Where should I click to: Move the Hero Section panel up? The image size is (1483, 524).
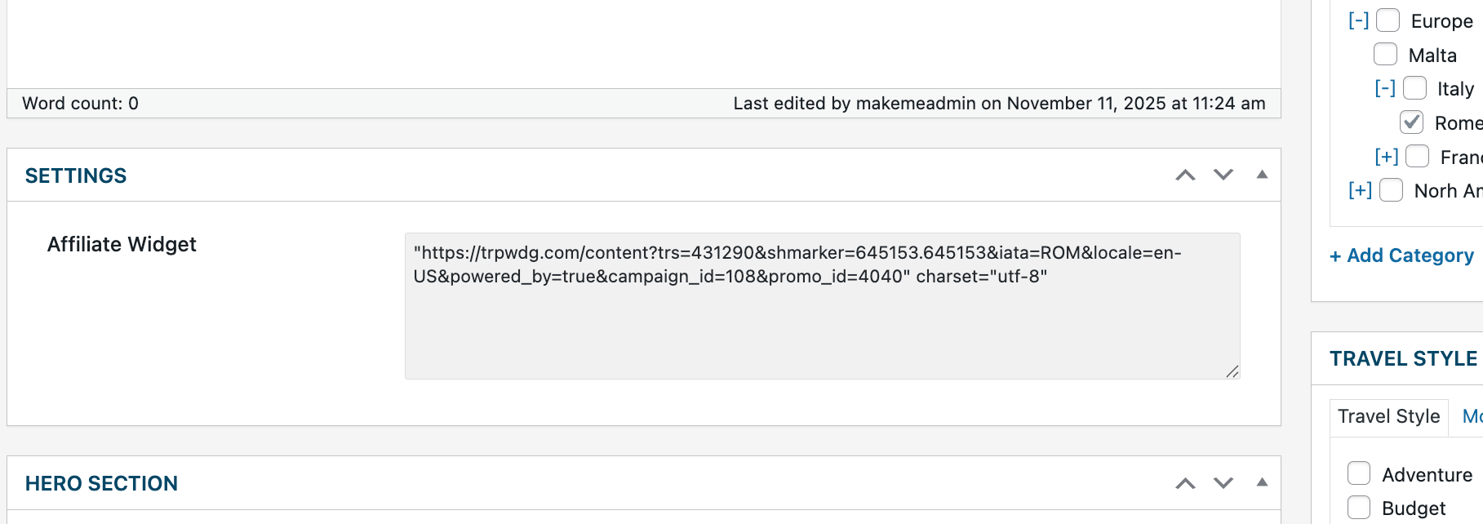1185,483
